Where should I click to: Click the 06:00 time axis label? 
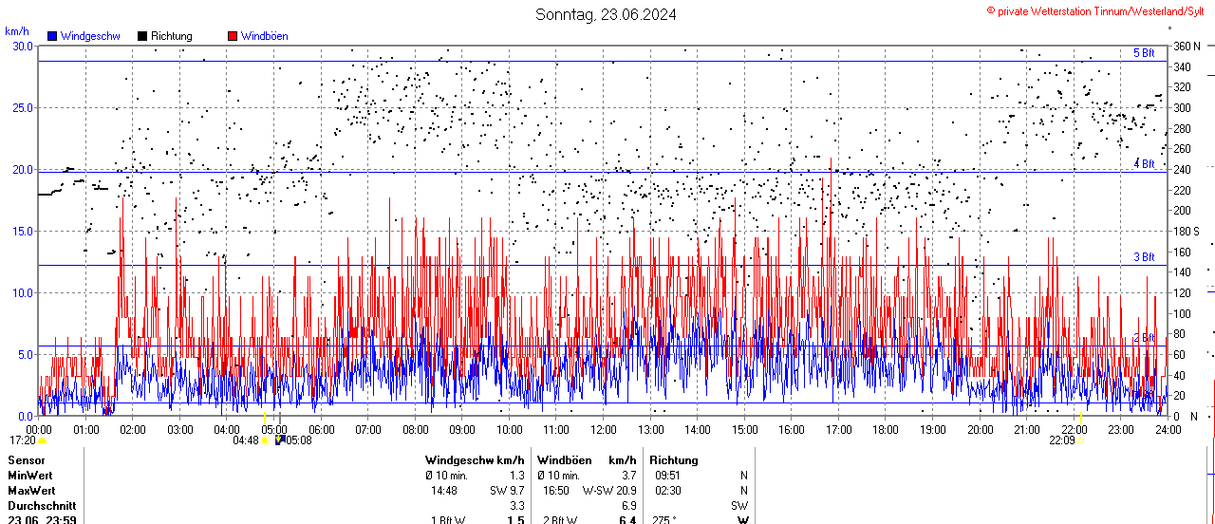[321, 430]
